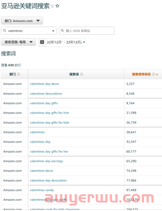The height and width of the screenshot is (211, 162).
Task: Click the search magnifier in valentines field
Action: pyautogui.click(x=5, y=31)
